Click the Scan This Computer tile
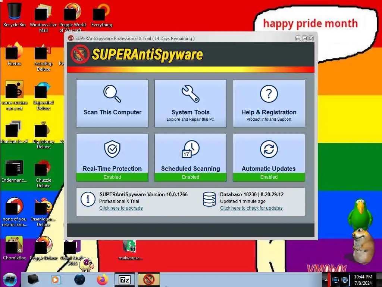 click(112, 103)
